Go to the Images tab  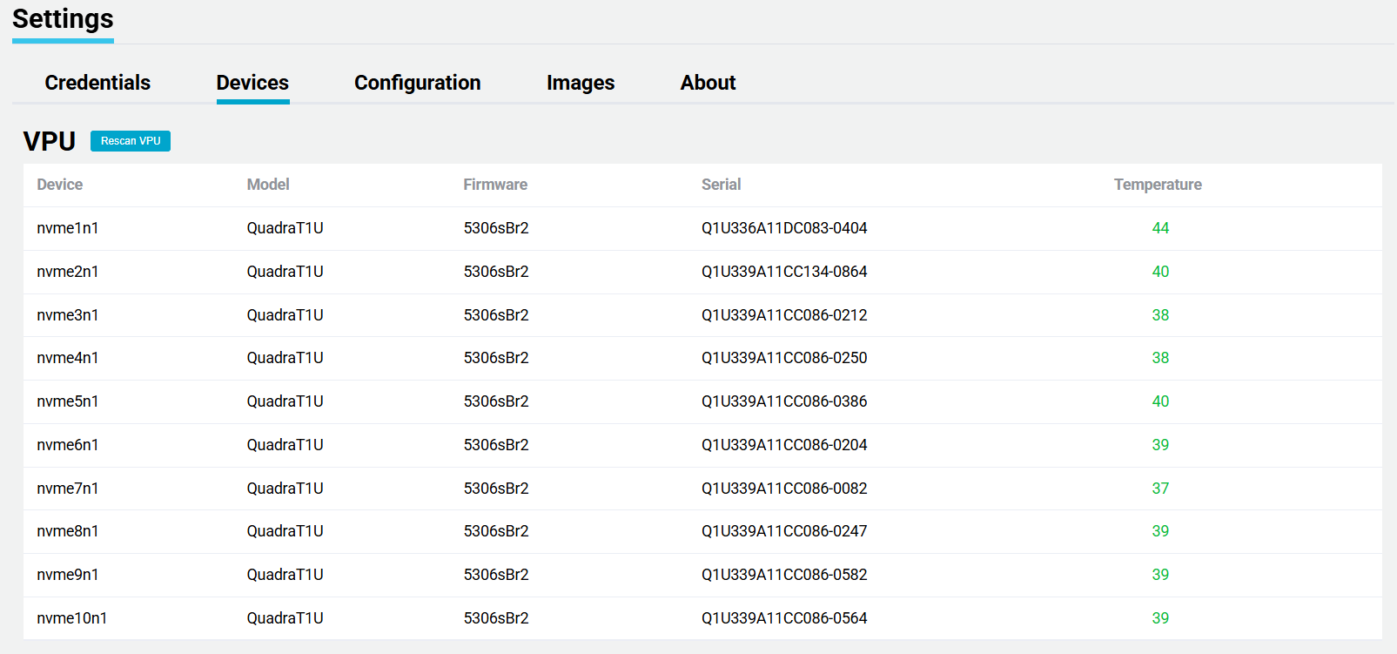tap(581, 83)
